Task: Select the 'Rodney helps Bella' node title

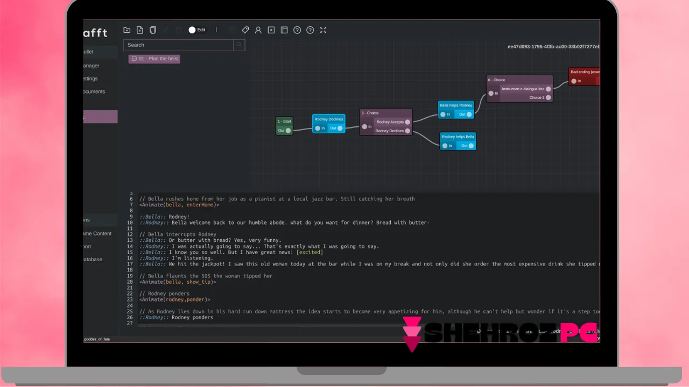Action: click(x=458, y=137)
